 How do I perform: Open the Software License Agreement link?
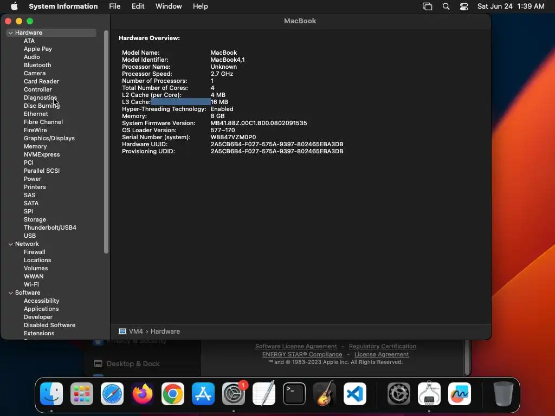(x=296, y=346)
